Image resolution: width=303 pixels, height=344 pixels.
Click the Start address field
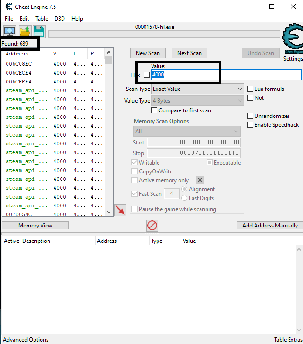click(x=193, y=142)
